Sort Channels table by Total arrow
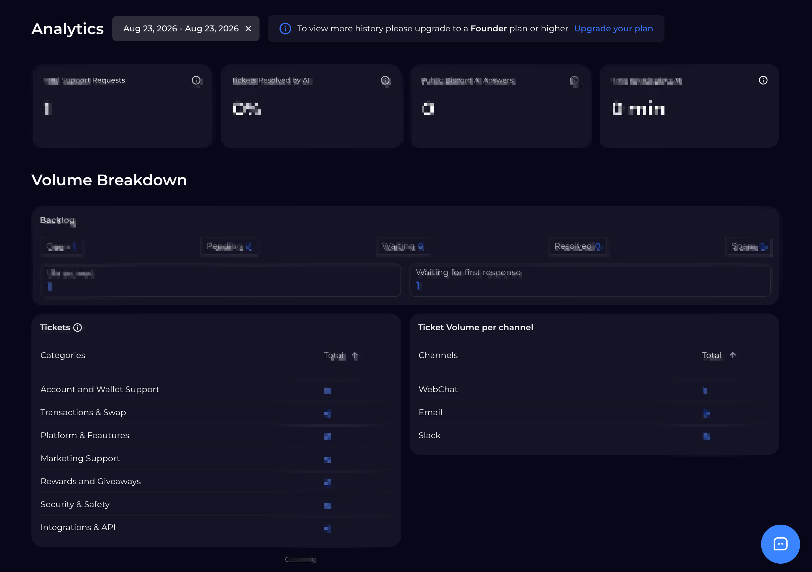 (x=732, y=355)
